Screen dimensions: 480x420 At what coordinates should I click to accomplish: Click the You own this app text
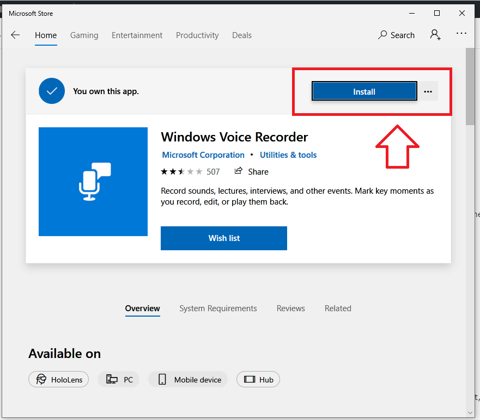point(106,91)
